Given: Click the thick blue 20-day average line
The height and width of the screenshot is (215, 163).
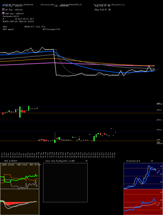Looking at the screenshot, I should (x=82, y=67).
